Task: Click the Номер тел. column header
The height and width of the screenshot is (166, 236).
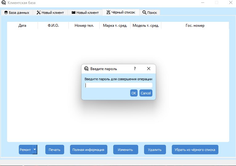Action: point(84,26)
